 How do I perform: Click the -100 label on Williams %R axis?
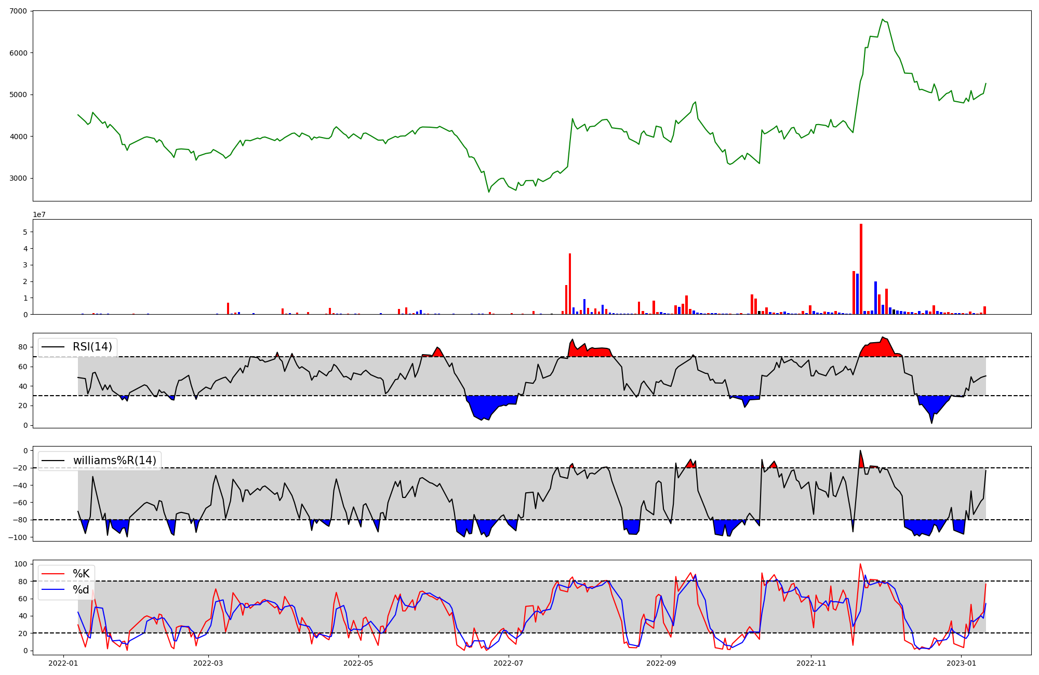(x=18, y=537)
